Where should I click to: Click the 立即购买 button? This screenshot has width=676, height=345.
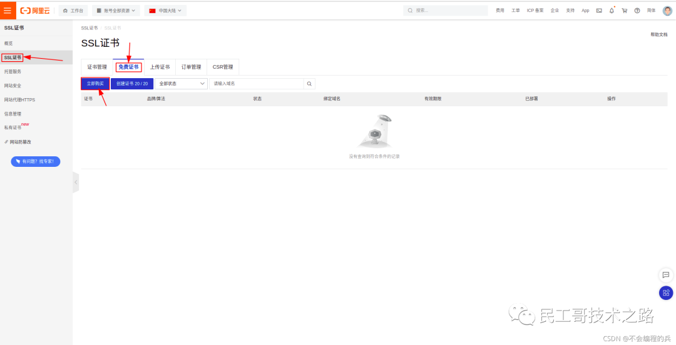click(95, 84)
